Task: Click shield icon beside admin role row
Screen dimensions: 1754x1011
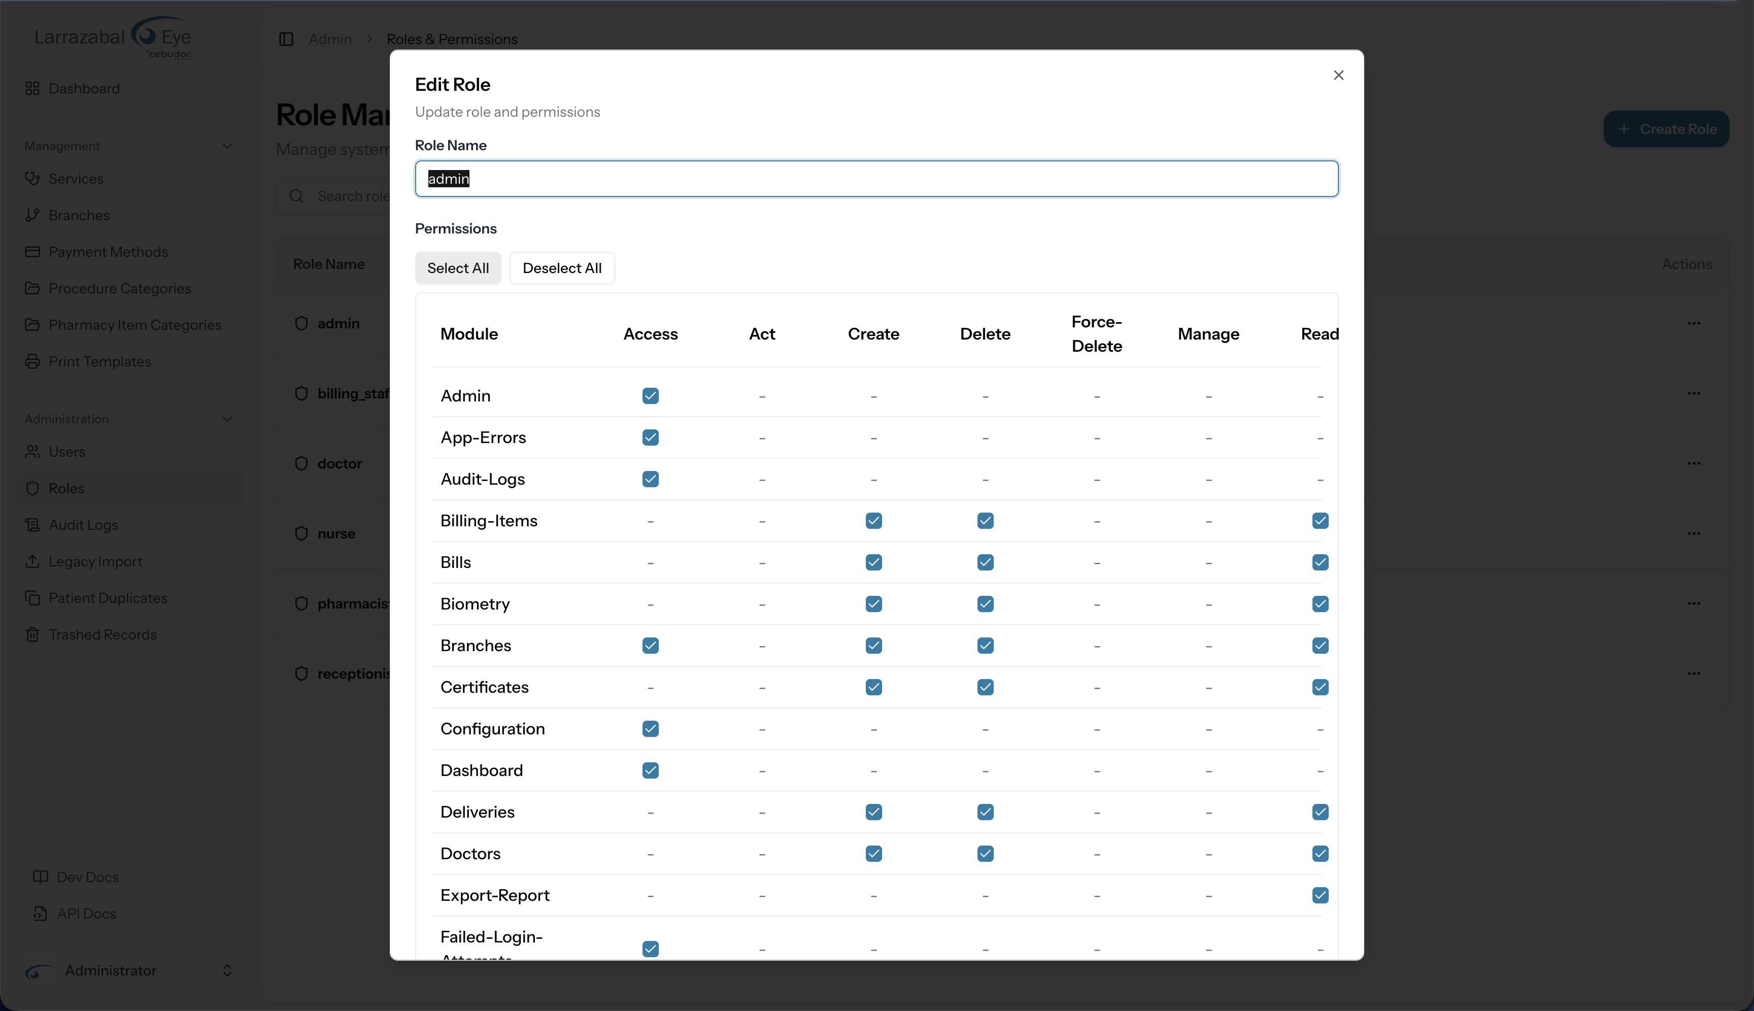Action: coord(301,324)
